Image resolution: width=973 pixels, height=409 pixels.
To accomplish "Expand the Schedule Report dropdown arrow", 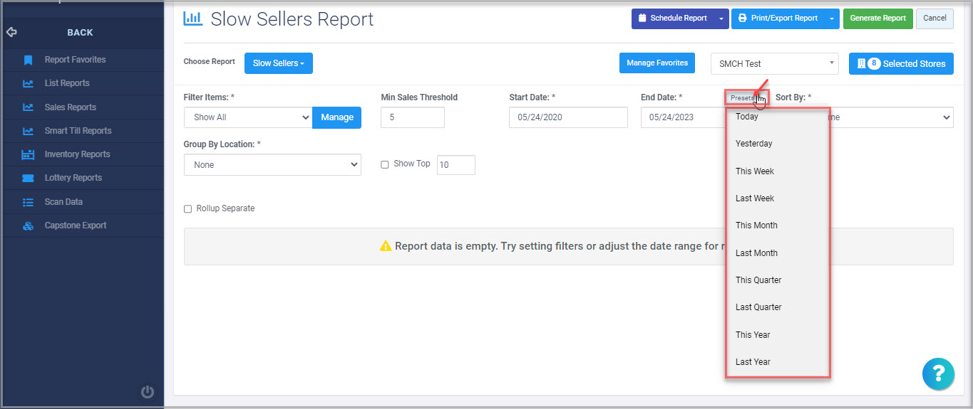I will point(721,18).
